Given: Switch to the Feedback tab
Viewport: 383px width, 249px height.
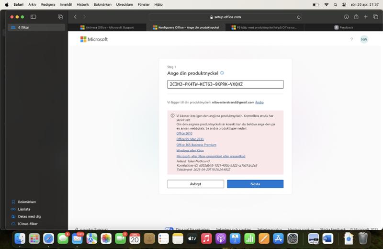Looking at the screenshot, I should (343, 27).
